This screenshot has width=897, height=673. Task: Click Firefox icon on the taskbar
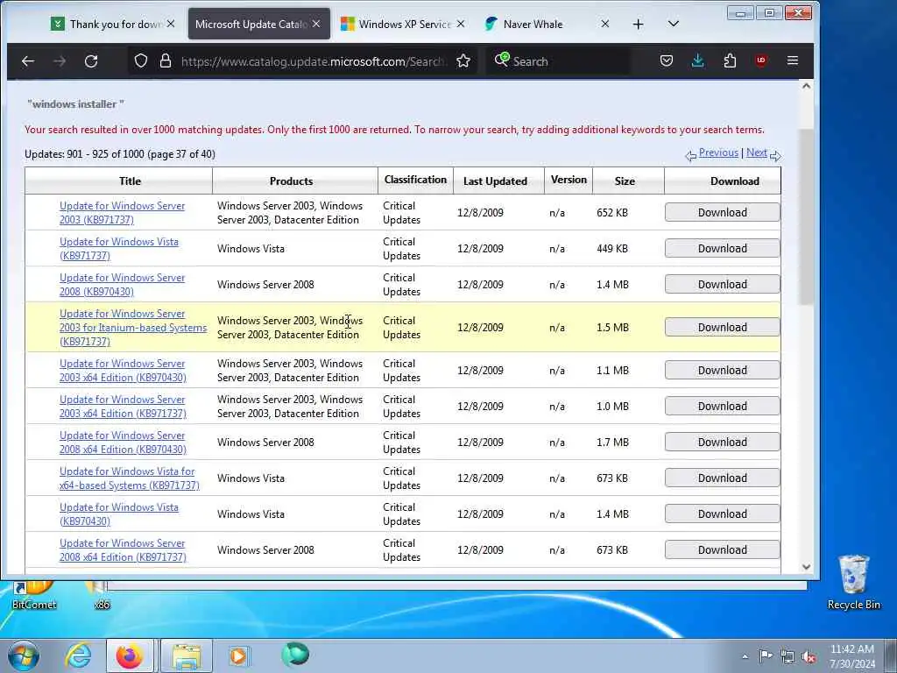130,655
